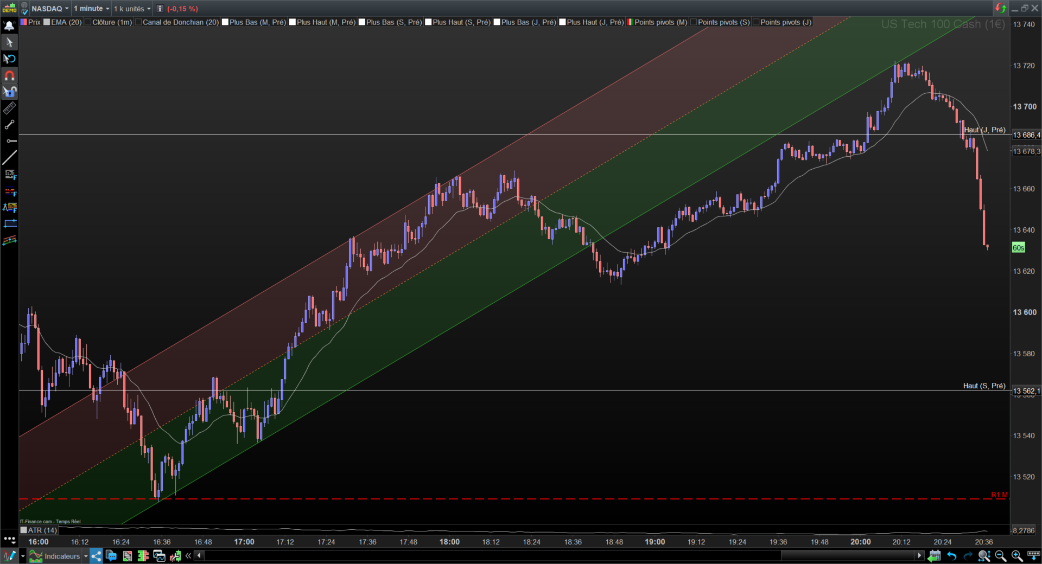Open the alerts bell icon
This screenshot has width=1042, height=564.
pos(9,25)
